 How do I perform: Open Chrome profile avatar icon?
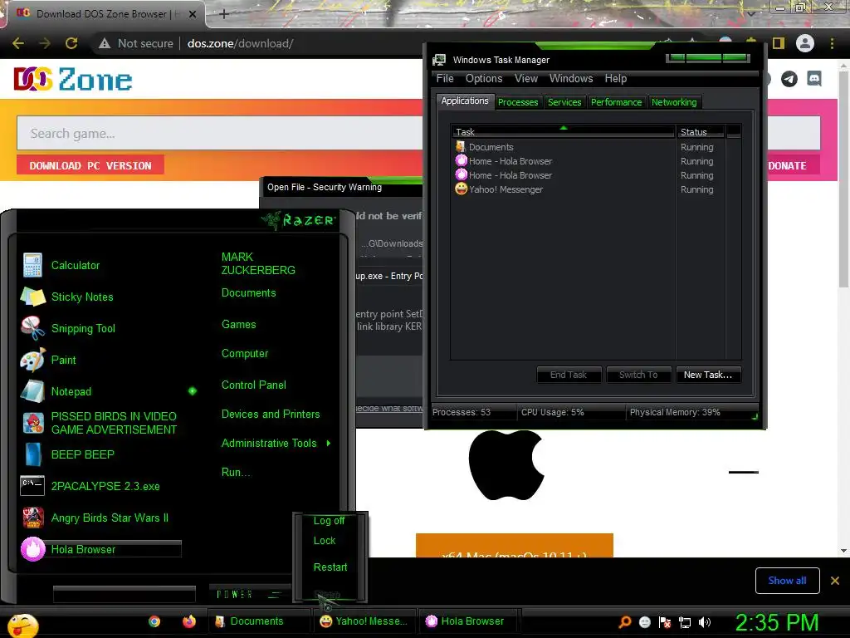point(805,43)
